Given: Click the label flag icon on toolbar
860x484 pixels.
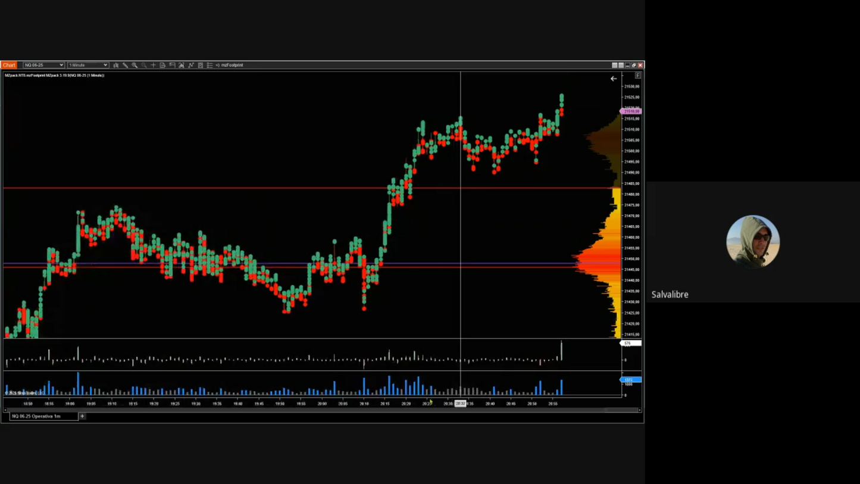Looking at the screenshot, I should click(x=172, y=65).
